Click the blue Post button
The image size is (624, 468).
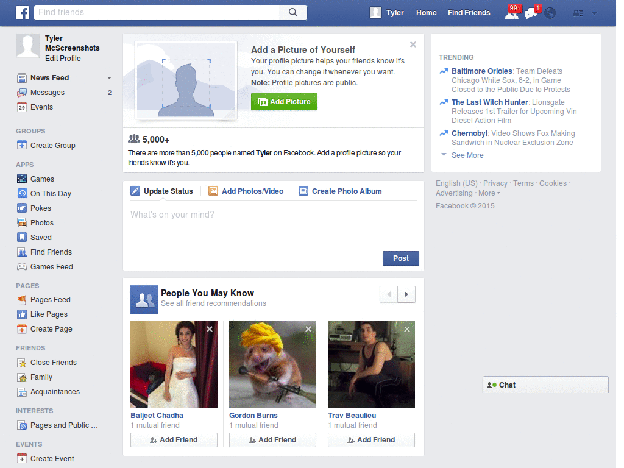401,258
